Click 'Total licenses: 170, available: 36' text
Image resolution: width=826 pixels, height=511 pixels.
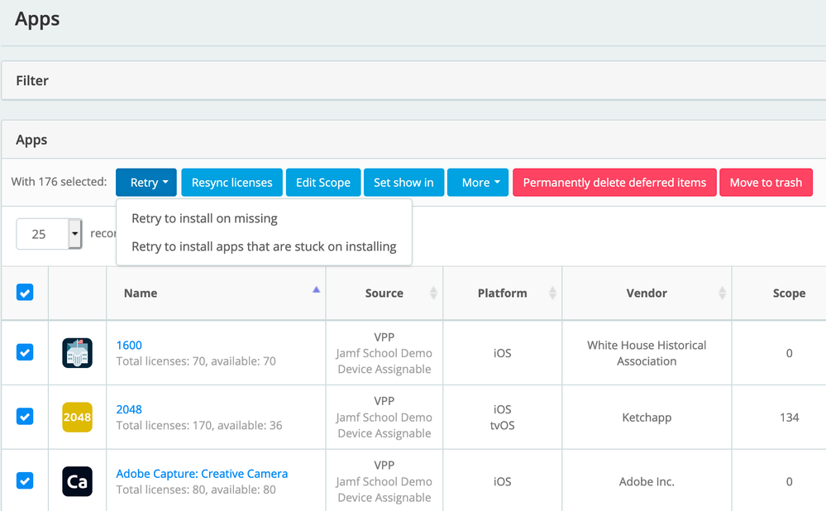pos(199,426)
